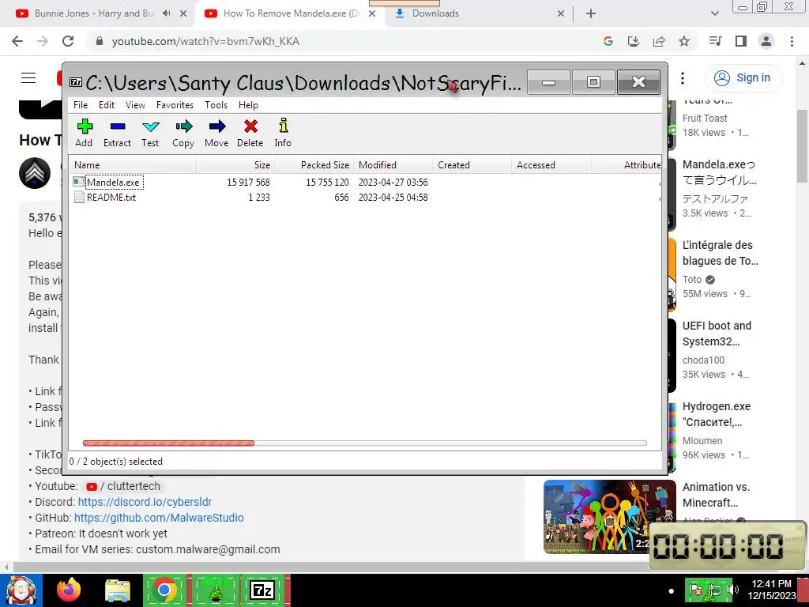Click the extraction progress bar
809x607 pixels.
[x=364, y=443]
